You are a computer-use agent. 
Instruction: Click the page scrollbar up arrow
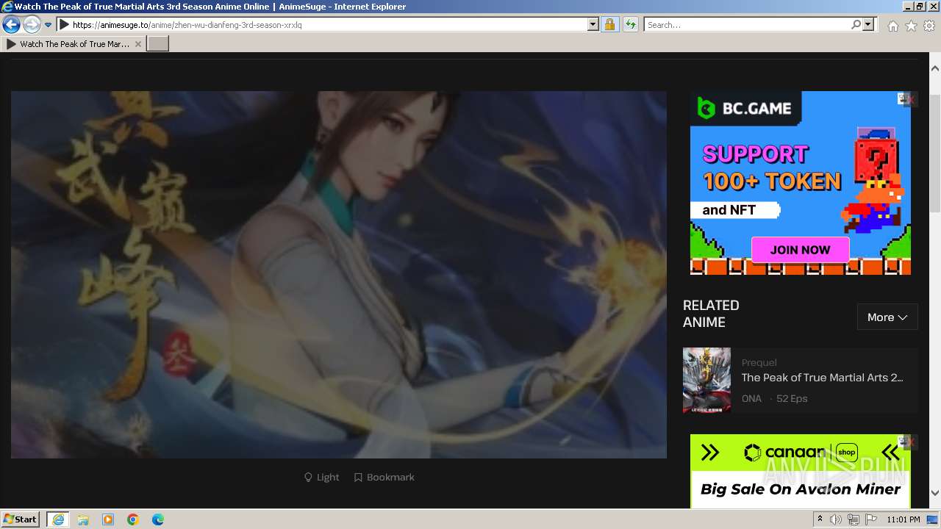935,68
